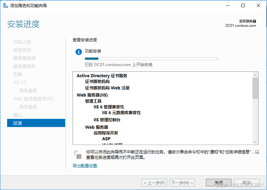Viewport: 267px width, 190px height.
Task: Click the 导出配置设置 link
Action: pos(85,166)
